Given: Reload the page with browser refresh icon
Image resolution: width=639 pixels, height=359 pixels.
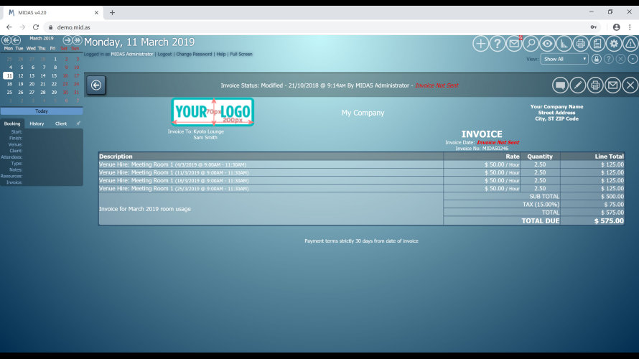Looking at the screenshot, I should 35,27.
